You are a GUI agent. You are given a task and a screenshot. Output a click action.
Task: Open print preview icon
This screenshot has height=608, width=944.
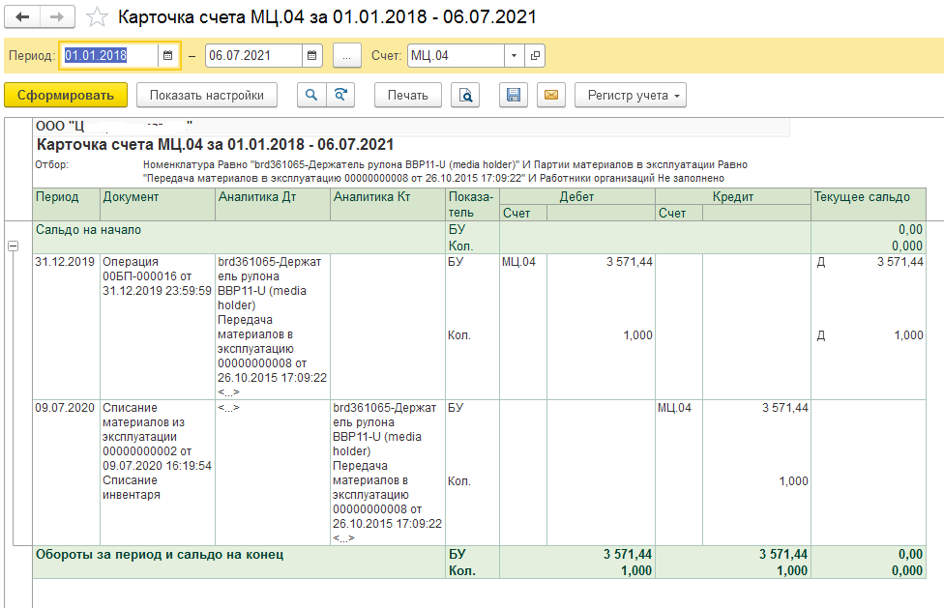click(465, 95)
